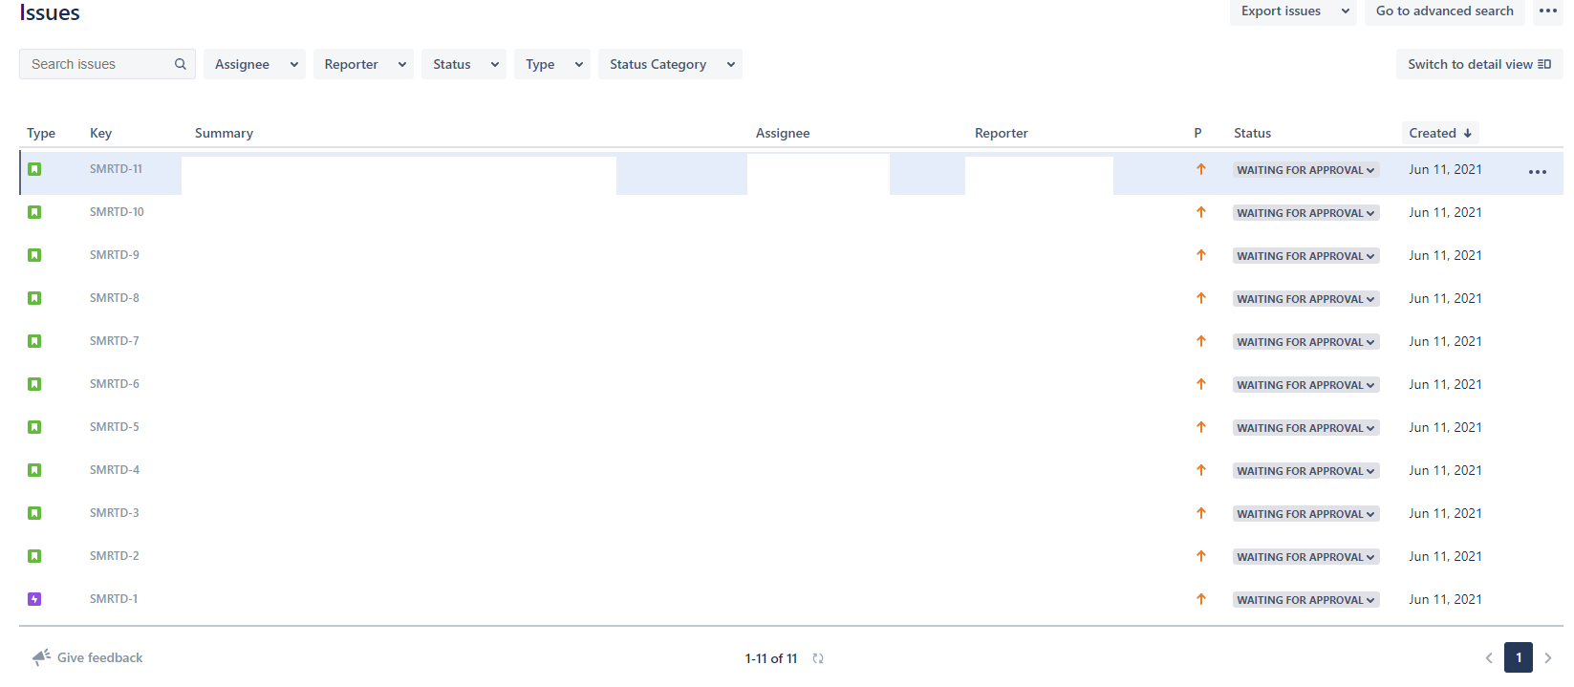1574x687 pixels.
Task: Open the Reporter filter dropdown
Action: pyautogui.click(x=363, y=64)
